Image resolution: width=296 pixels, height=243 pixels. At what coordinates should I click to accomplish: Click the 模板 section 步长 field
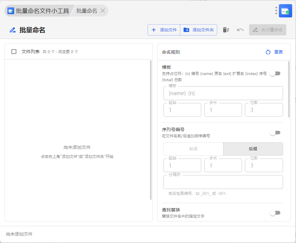(x=223, y=110)
